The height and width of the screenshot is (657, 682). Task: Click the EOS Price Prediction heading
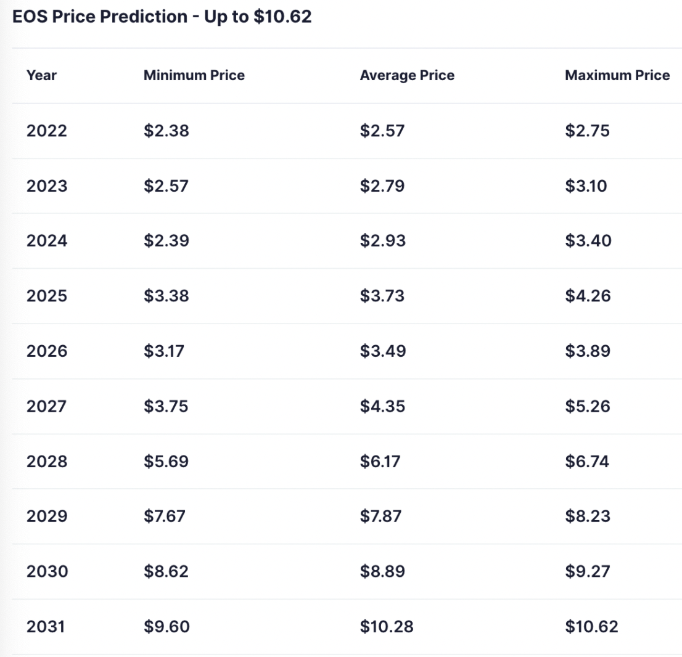point(162,17)
